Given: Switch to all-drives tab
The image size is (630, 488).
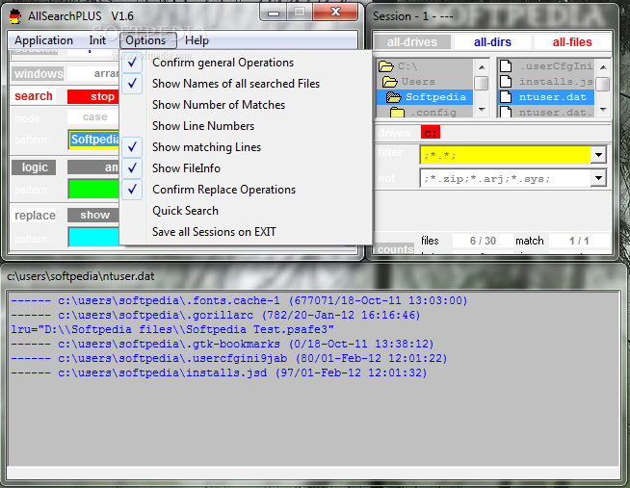Looking at the screenshot, I should tap(412, 42).
